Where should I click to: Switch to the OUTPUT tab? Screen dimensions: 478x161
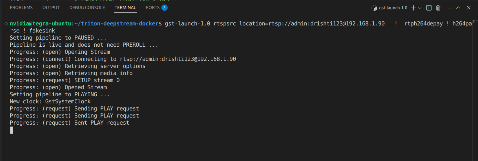pos(51,7)
